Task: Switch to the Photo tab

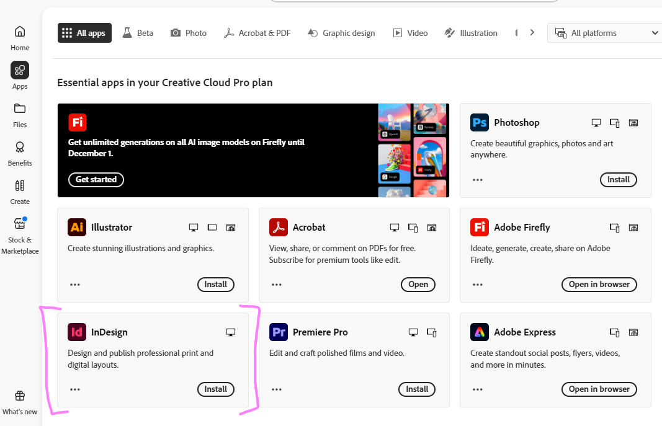Action: [188, 33]
